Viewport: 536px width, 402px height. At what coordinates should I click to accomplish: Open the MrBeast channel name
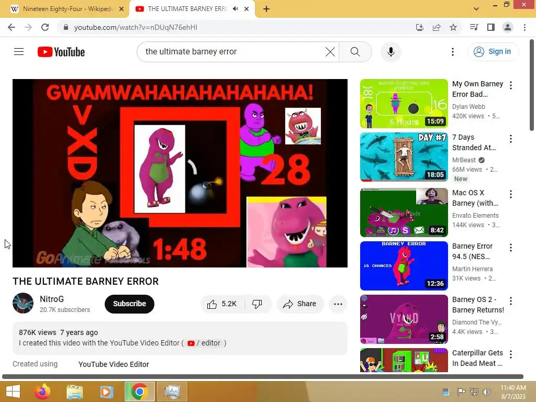464,160
